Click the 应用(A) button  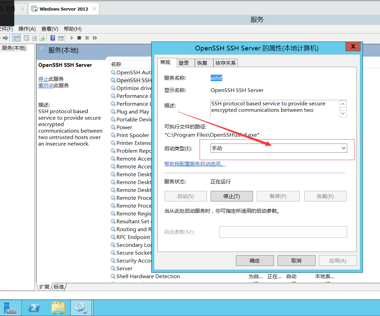click(338, 260)
